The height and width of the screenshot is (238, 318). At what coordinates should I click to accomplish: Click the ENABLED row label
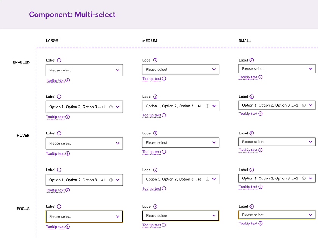21,62
